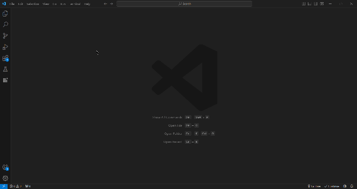
Task: Open the grid-shaped extension view below Testing
Action: coord(5,80)
